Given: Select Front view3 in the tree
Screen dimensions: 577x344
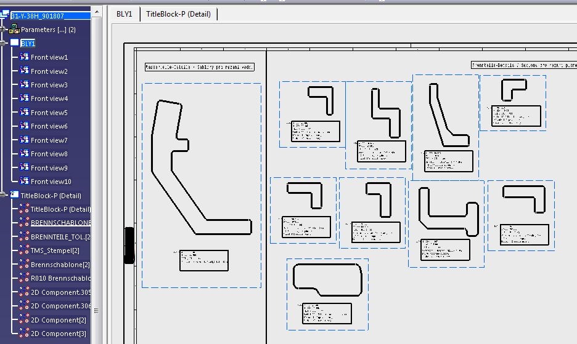Looking at the screenshot, I should [49, 85].
